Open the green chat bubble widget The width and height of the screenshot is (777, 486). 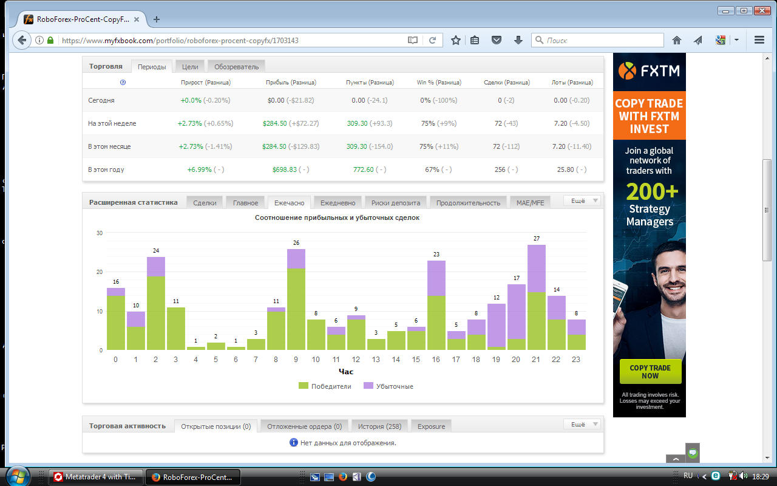tap(693, 453)
